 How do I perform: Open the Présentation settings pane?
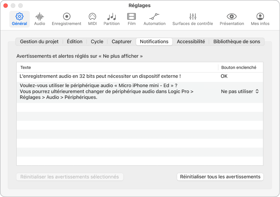tap(232, 19)
